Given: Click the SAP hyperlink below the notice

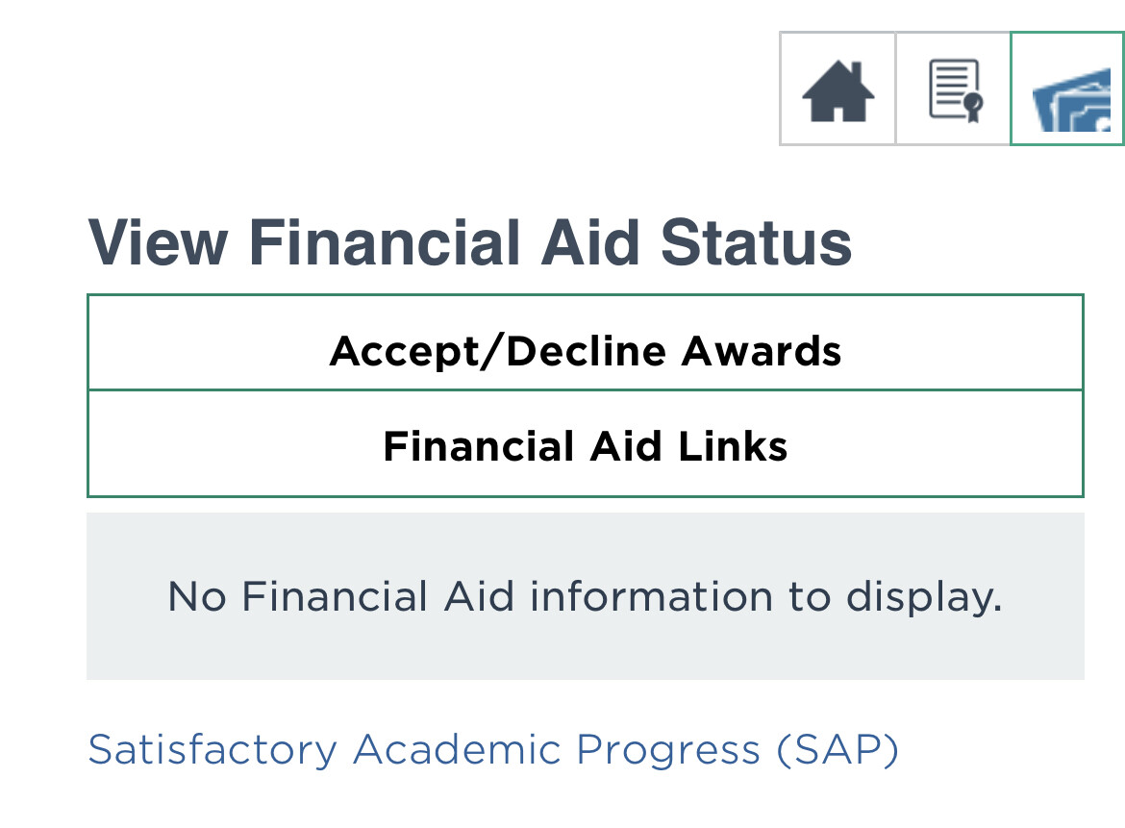Looking at the screenshot, I should coord(492,750).
